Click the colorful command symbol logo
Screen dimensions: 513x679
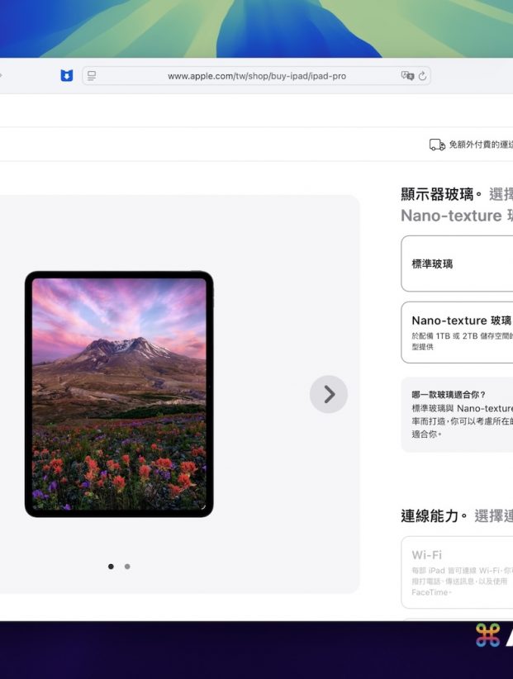click(487, 635)
